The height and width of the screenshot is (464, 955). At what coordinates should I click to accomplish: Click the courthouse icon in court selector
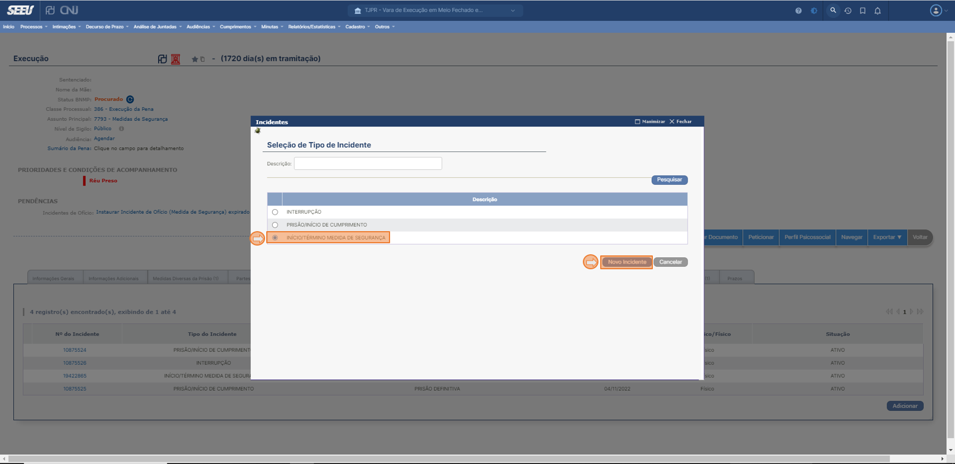(358, 10)
